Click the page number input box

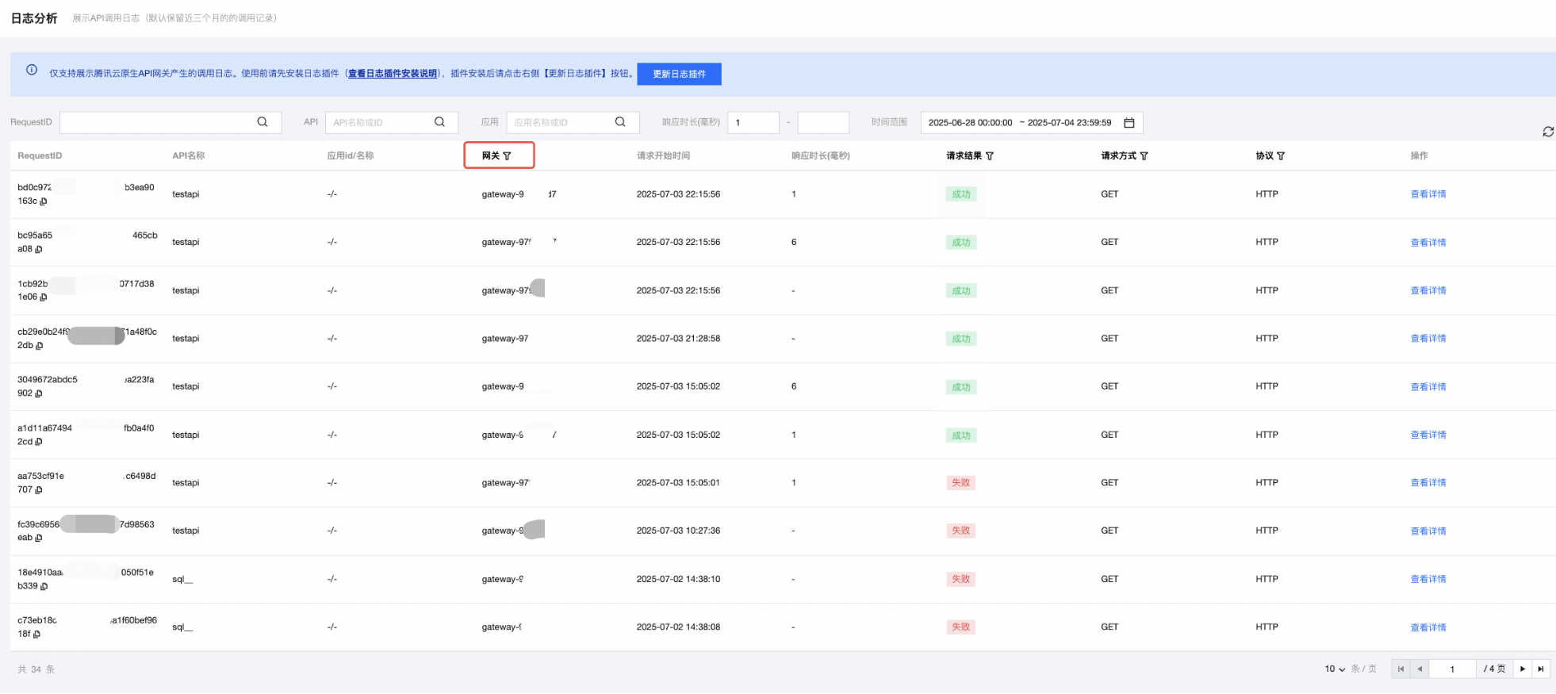click(x=1452, y=669)
